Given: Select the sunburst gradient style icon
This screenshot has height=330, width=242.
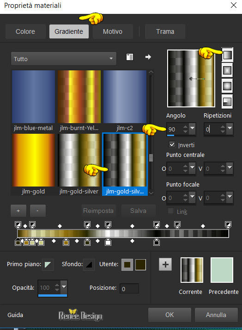Looking at the screenshot, I should 227,86.
